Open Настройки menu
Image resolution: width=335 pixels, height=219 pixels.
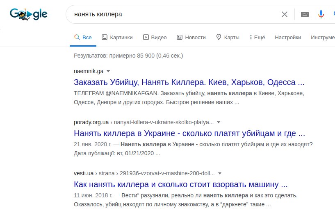click(x=288, y=38)
